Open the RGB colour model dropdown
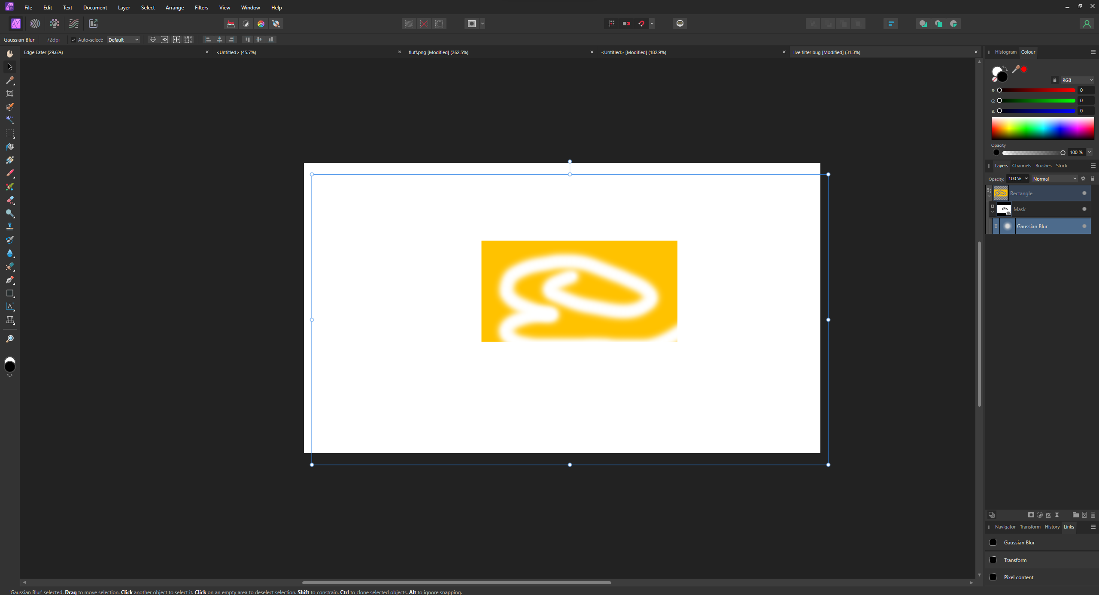This screenshot has height=595, width=1099. pos(1077,80)
